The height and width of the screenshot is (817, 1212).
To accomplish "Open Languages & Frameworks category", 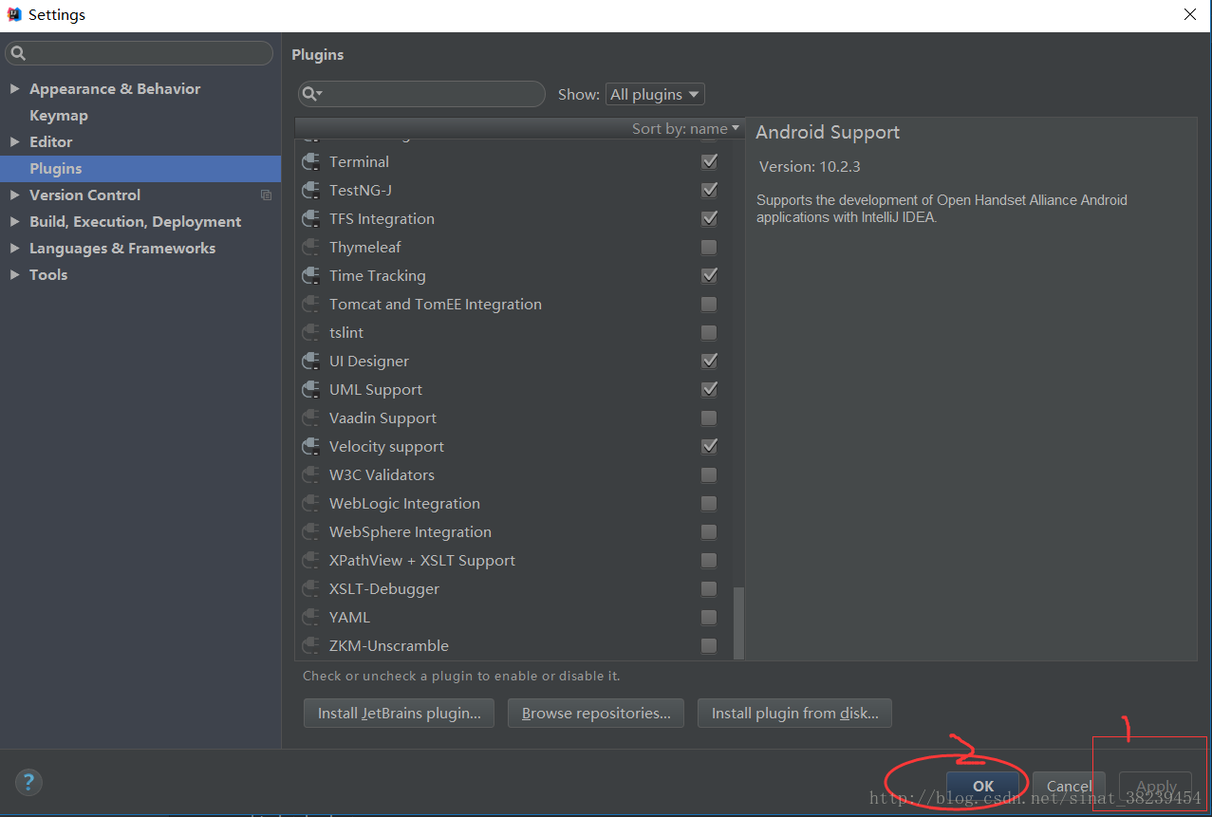I will [122, 248].
